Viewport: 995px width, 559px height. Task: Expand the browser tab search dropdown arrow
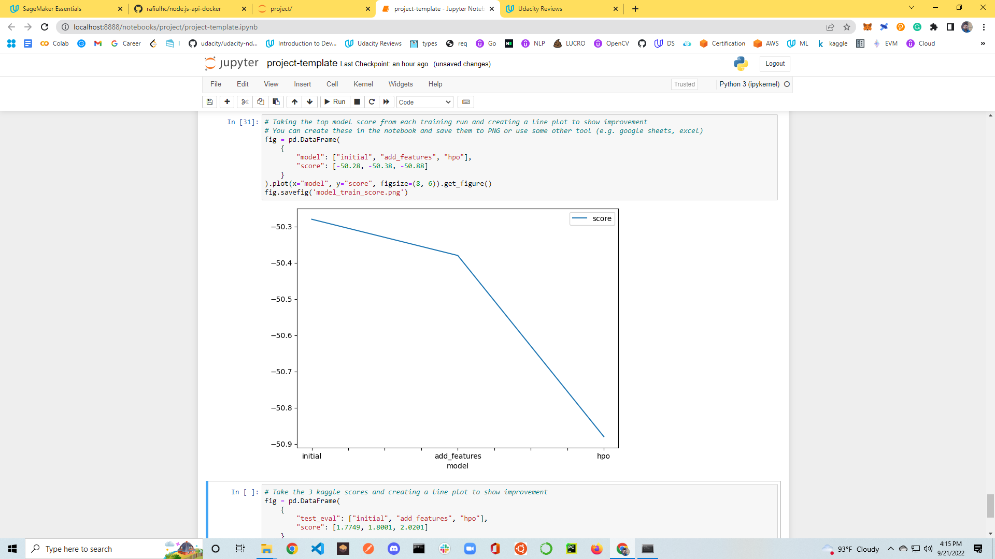[x=912, y=8]
